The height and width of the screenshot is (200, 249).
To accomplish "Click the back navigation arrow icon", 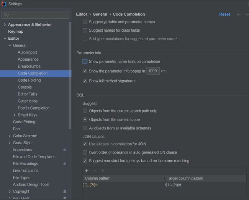I will click(x=239, y=15).
